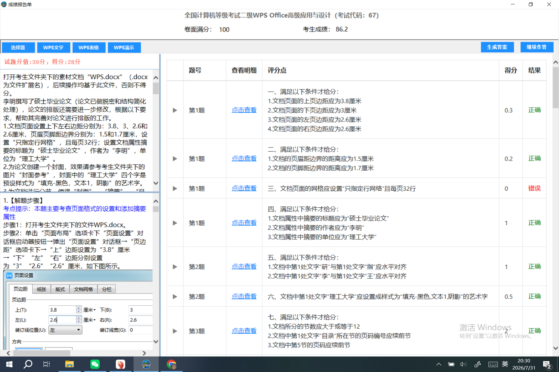Open the Windows Start menu
The width and height of the screenshot is (559, 372).
(x=9, y=364)
